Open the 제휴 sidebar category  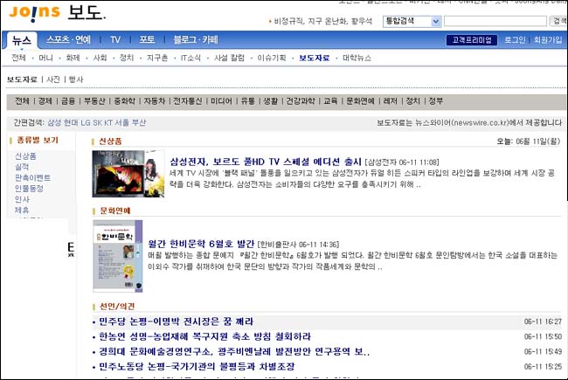pyautogui.click(x=22, y=211)
